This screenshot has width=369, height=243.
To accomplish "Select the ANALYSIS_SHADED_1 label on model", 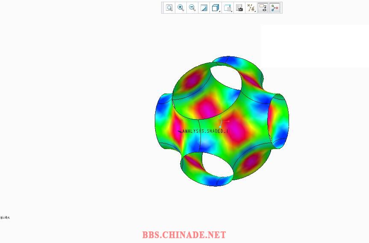I will pyautogui.click(x=205, y=131).
